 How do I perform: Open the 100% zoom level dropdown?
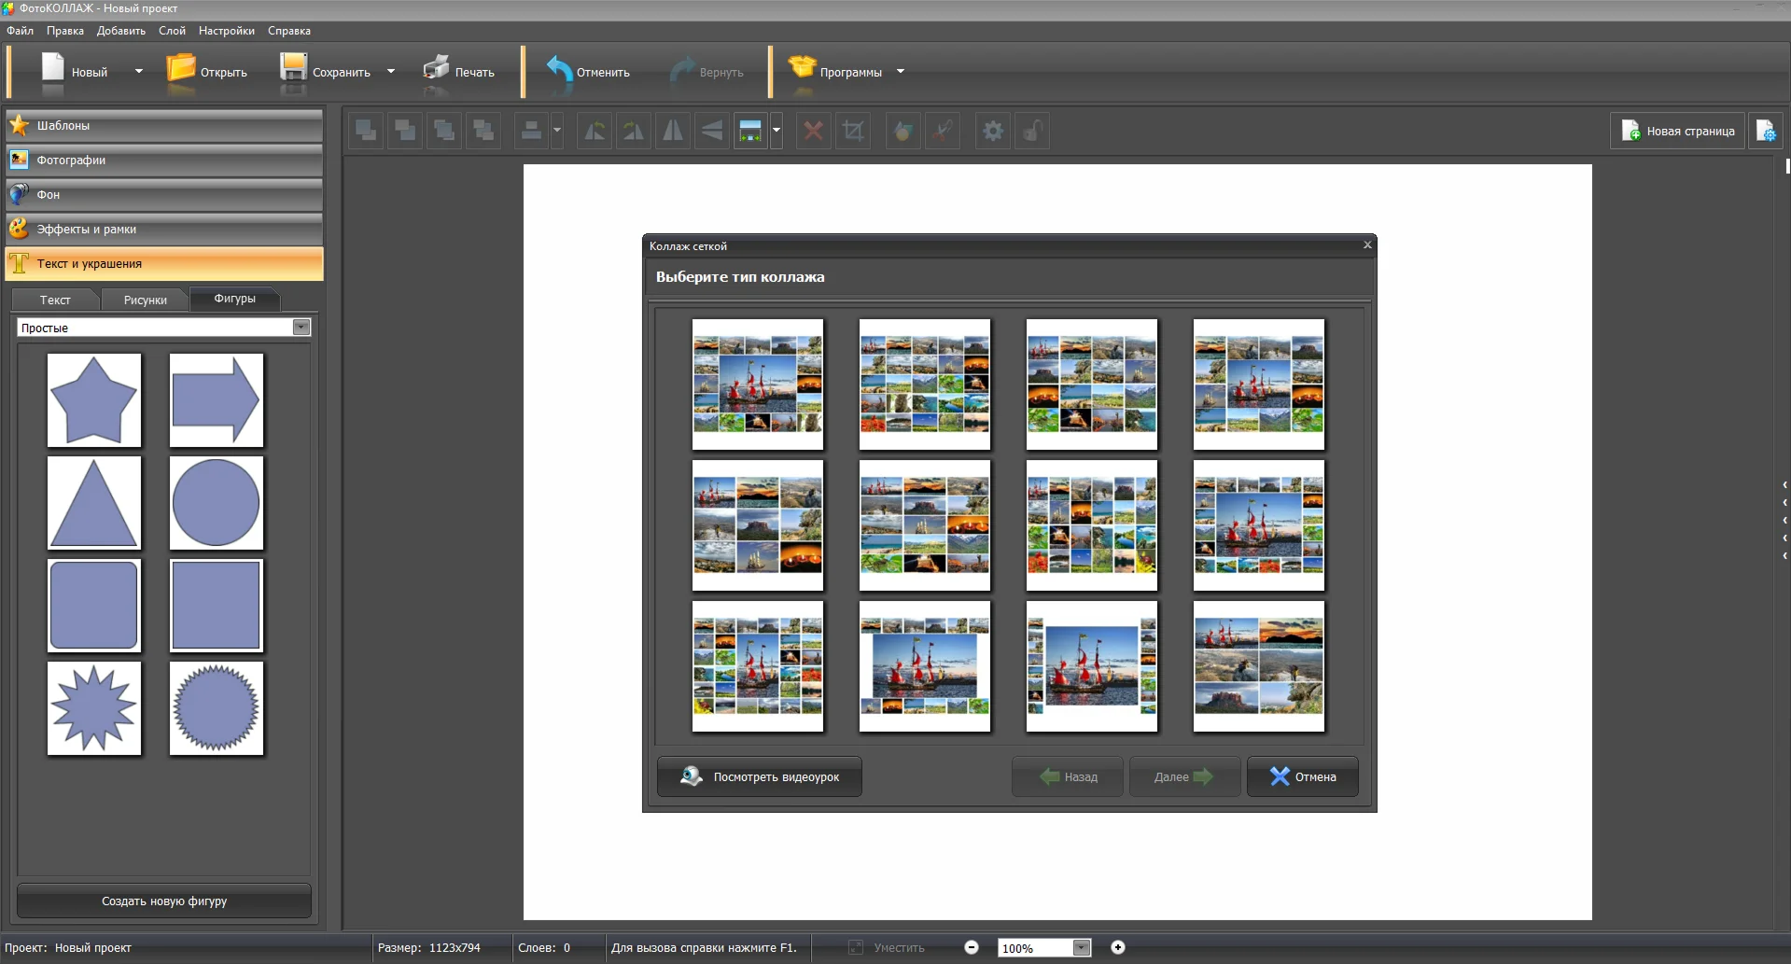tap(1081, 948)
